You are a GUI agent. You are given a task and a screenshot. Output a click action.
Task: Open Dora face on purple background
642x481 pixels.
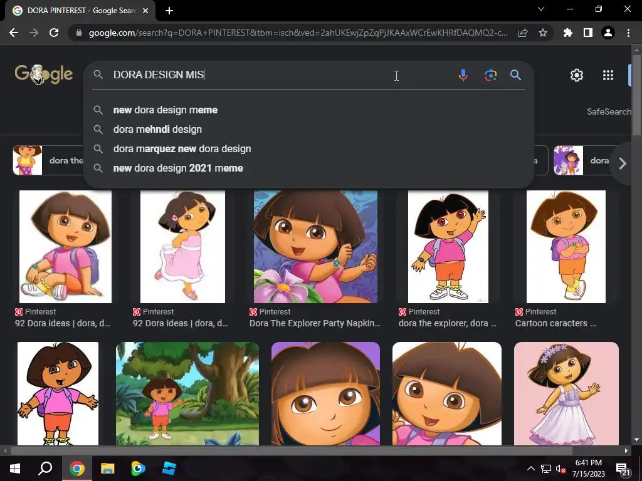pos(325,393)
